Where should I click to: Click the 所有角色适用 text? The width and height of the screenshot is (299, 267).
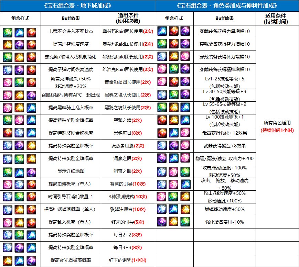[x=277, y=123]
